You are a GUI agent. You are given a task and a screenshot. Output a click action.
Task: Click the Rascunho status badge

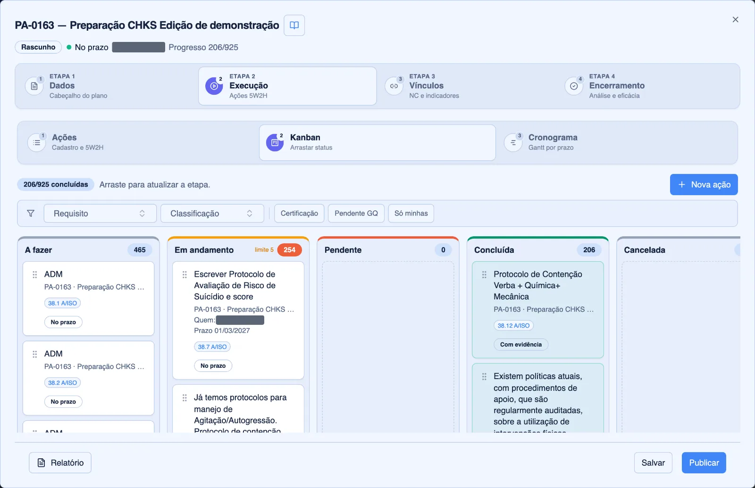(38, 47)
